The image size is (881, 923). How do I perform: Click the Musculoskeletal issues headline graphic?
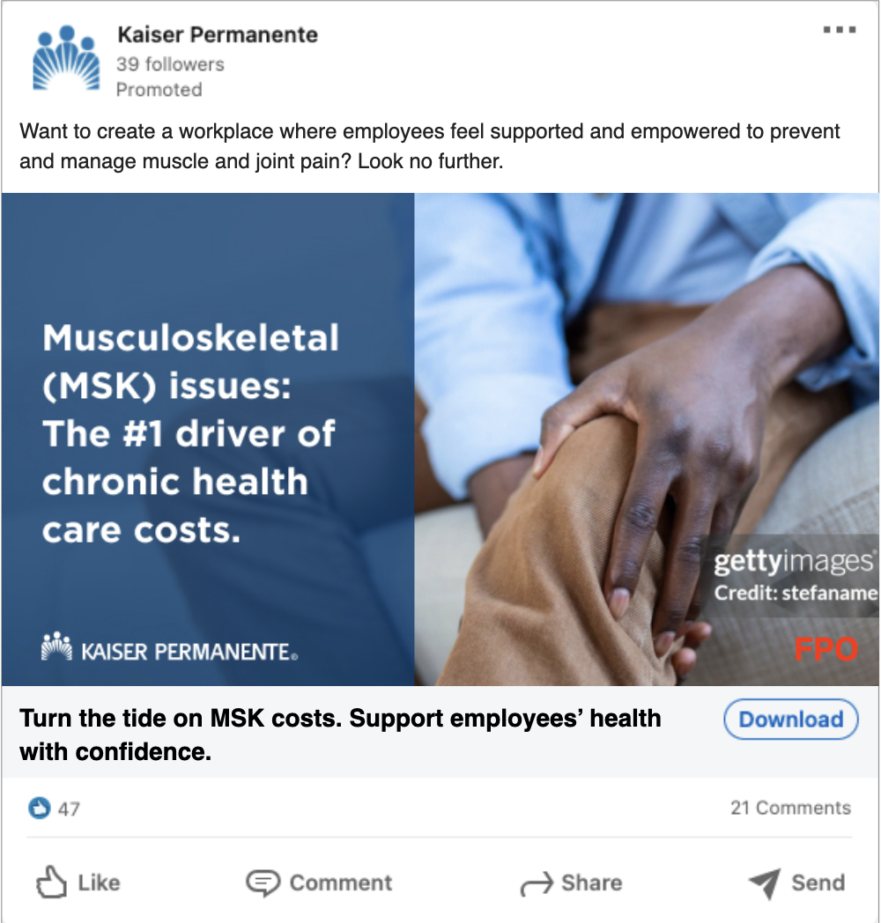point(191,434)
